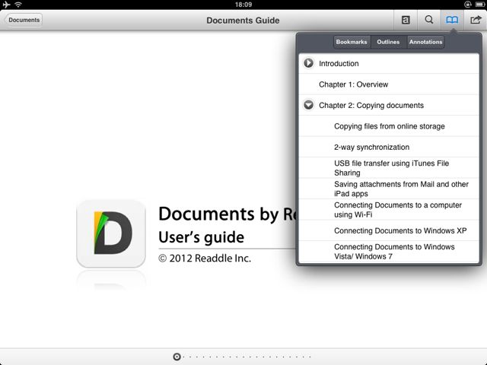The width and height of the screenshot is (487, 365).
Task: Click the battery status icon
Action: tap(479, 5)
